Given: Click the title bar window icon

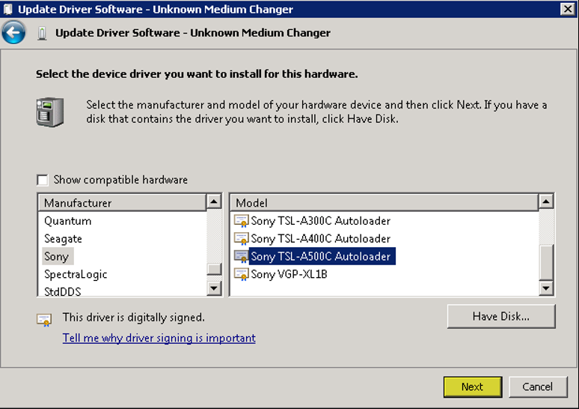Looking at the screenshot, I should tap(8, 9).
